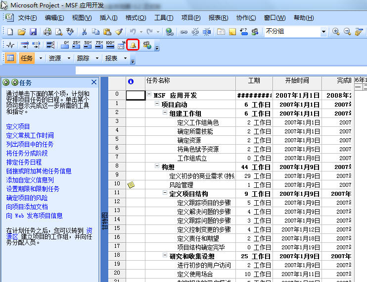
Task: Save the project with floppy disk icon
Action: (33, 32)
